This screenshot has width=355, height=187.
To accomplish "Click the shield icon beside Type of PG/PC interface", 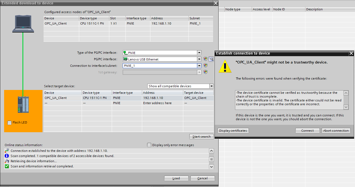I will pyautogui.click(x=205, y=59).
